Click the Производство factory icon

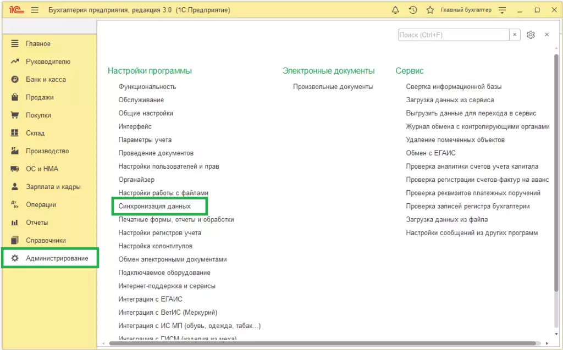(15, 151)
